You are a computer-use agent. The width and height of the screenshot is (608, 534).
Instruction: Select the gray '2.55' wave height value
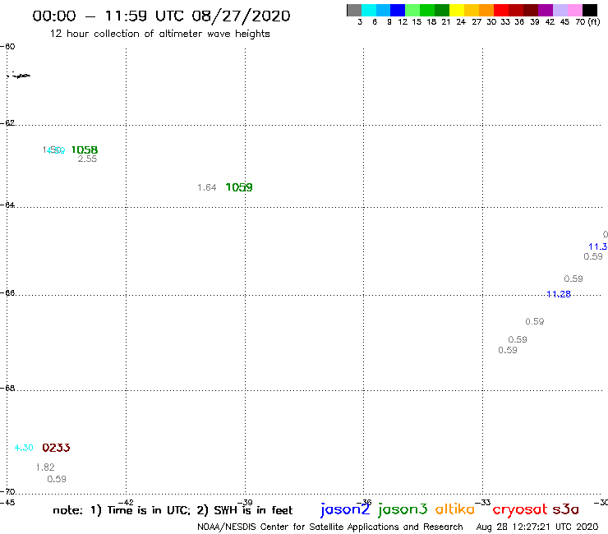[87, 159]
